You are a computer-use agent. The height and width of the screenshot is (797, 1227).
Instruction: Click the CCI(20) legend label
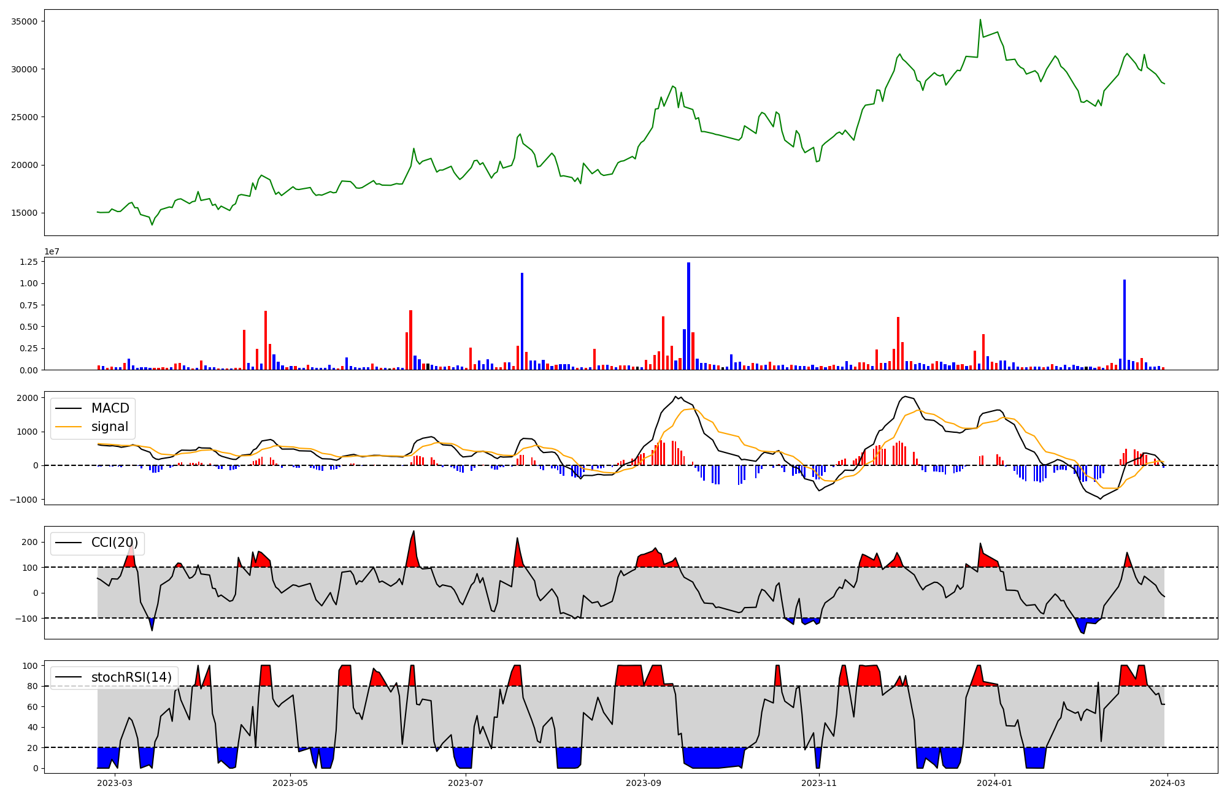[115, 543]
